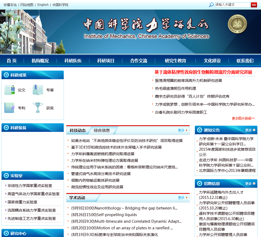Image resolution: width=261 pixels, height=237 pixels.
Task: Click the circle arrow icon beside 研究中心
Action: coord(6,233)
